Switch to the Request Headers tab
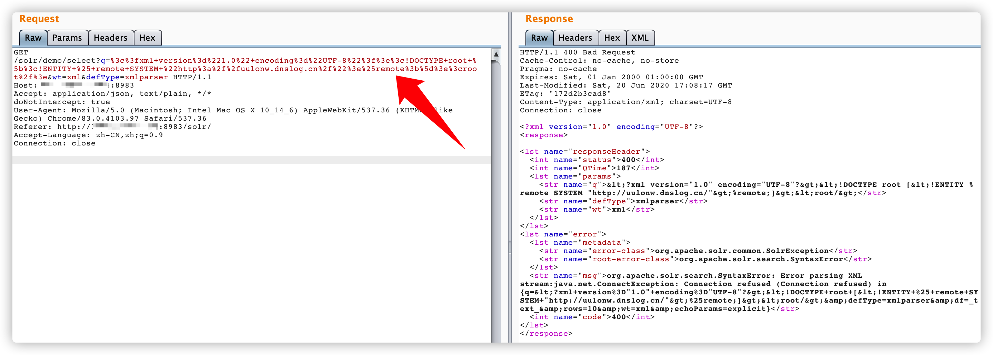The width and height of the screenshot is (993, 355). [x=111, y=38]
